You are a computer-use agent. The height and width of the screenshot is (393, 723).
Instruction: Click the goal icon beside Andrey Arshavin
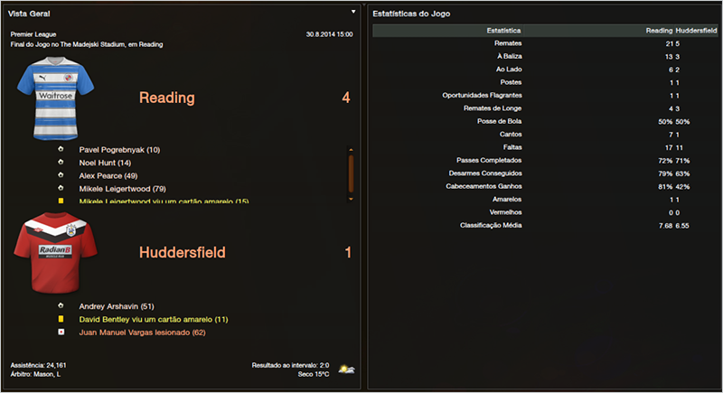pyautogui.click(x=61, y=305)
